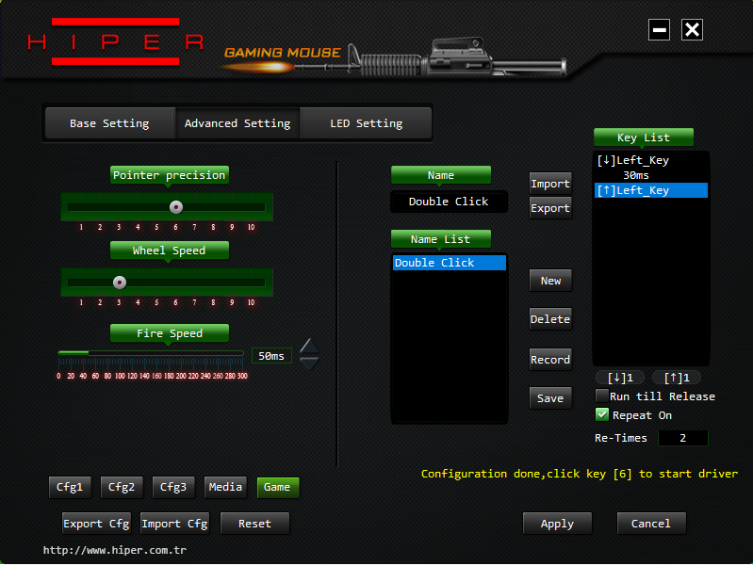The height and width of the screenshot is (566, 753).
Task: Enable Run till Release checkbox
Action: 601,396
